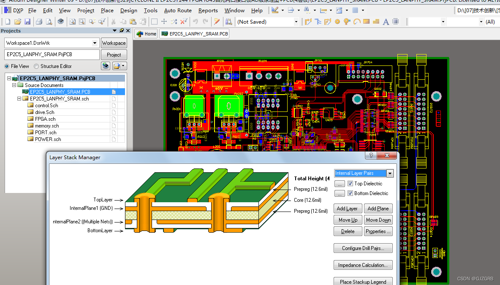Screen dimensions: 500x285
Task: Select the Structure Editor radio button
Action: 37,66
